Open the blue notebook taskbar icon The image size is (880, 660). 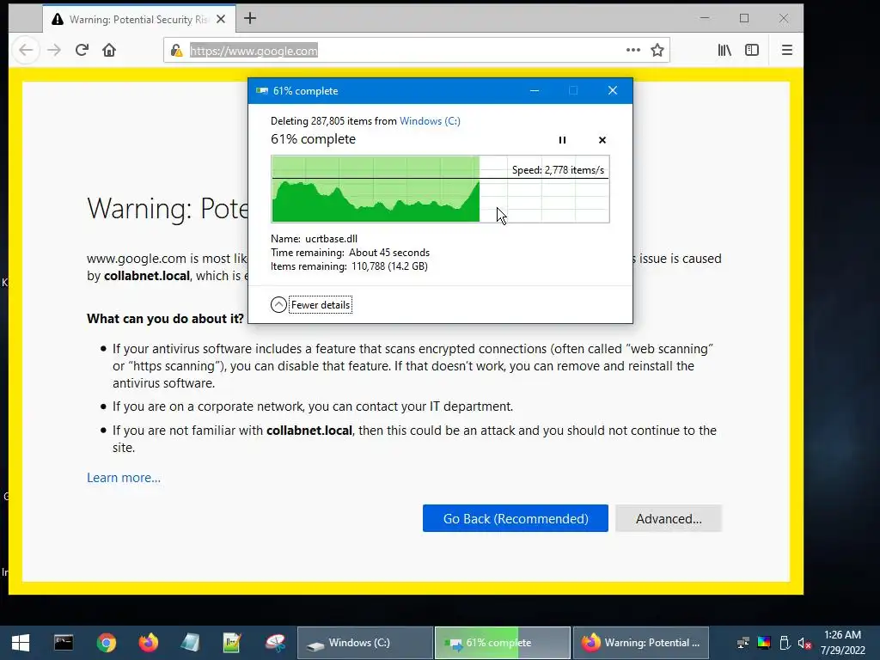[x=190, y=643]
